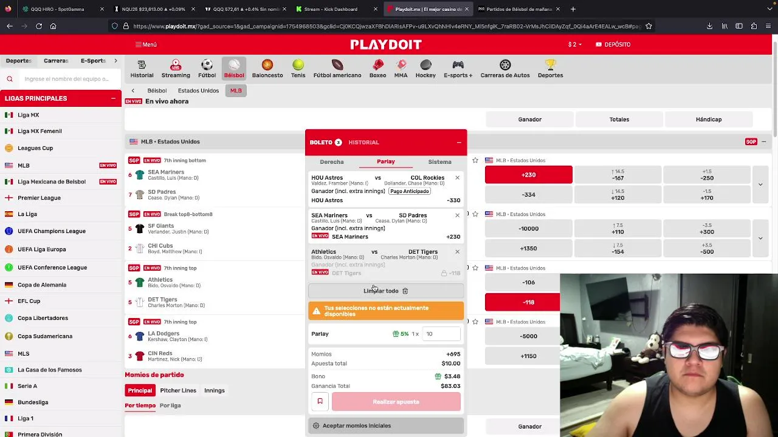This screenshot has width=778, height=437.
Task: Reload the page in browser toolbar
Action: (38, 26)
